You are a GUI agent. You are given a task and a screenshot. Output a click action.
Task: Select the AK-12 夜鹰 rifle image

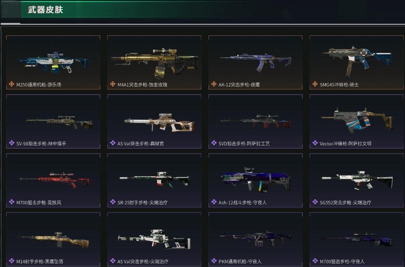256,62
